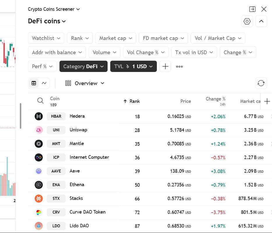The height and width of the screenshot is (233, 272).
Task: Click Curve change value −3.75%
Action: pos(218,212)
